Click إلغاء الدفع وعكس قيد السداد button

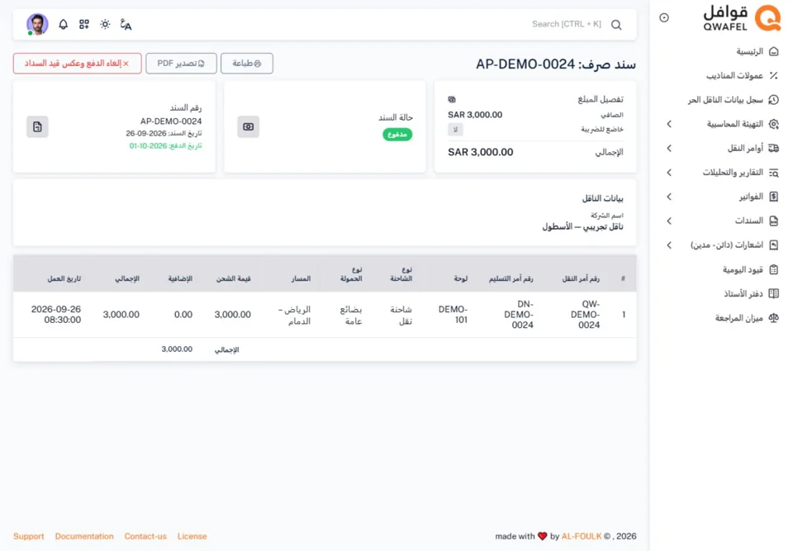[78, 64]
